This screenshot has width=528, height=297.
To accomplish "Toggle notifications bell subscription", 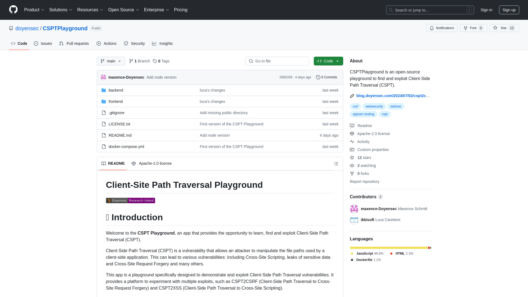I will point(442,28).
